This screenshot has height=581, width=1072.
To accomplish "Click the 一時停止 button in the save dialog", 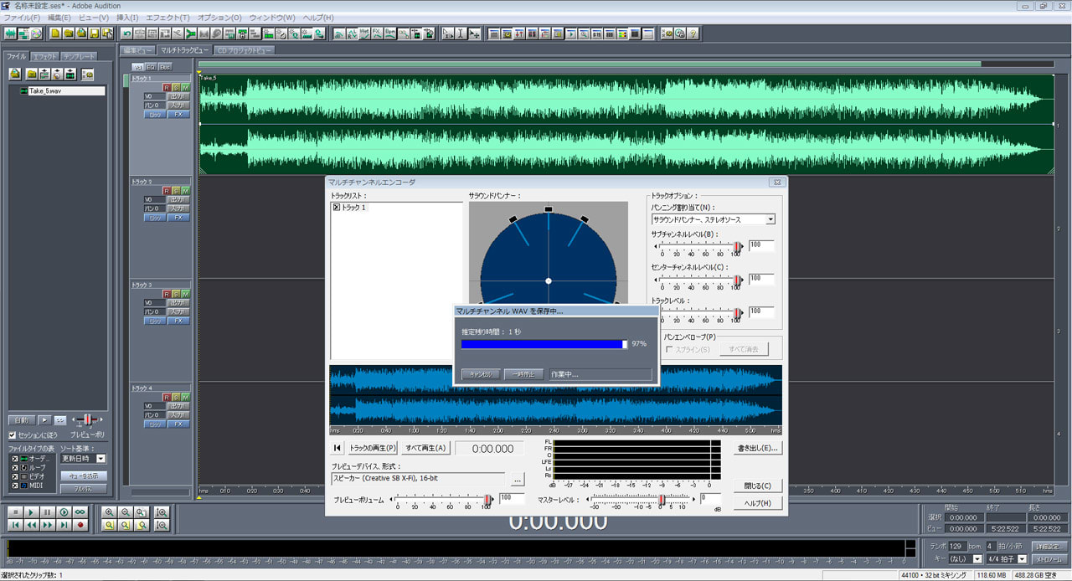I will [524, 374].
